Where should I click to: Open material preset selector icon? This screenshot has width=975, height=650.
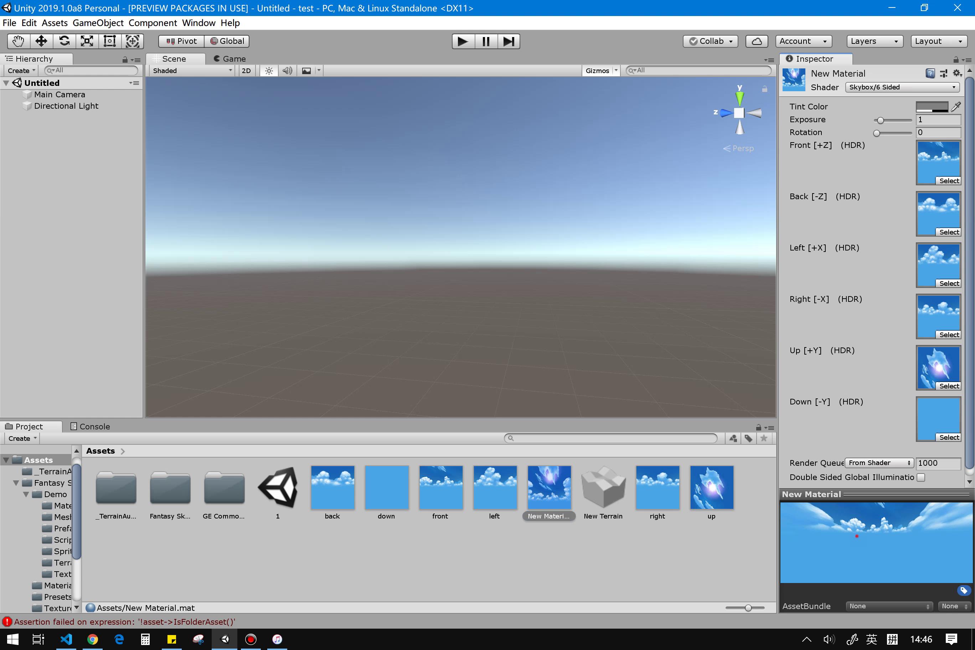click(944, 73)
